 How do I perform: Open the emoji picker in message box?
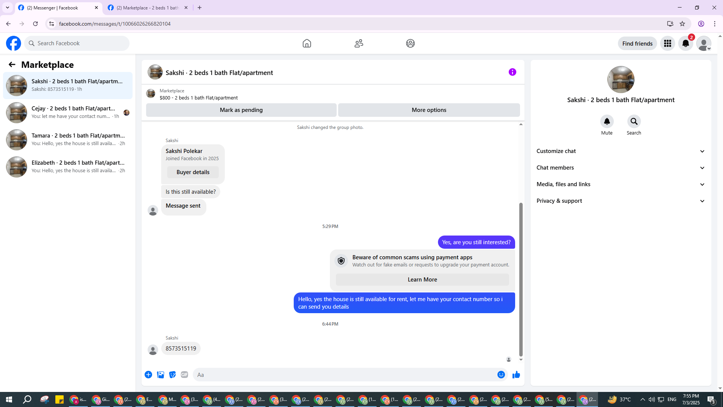(501, 375)
